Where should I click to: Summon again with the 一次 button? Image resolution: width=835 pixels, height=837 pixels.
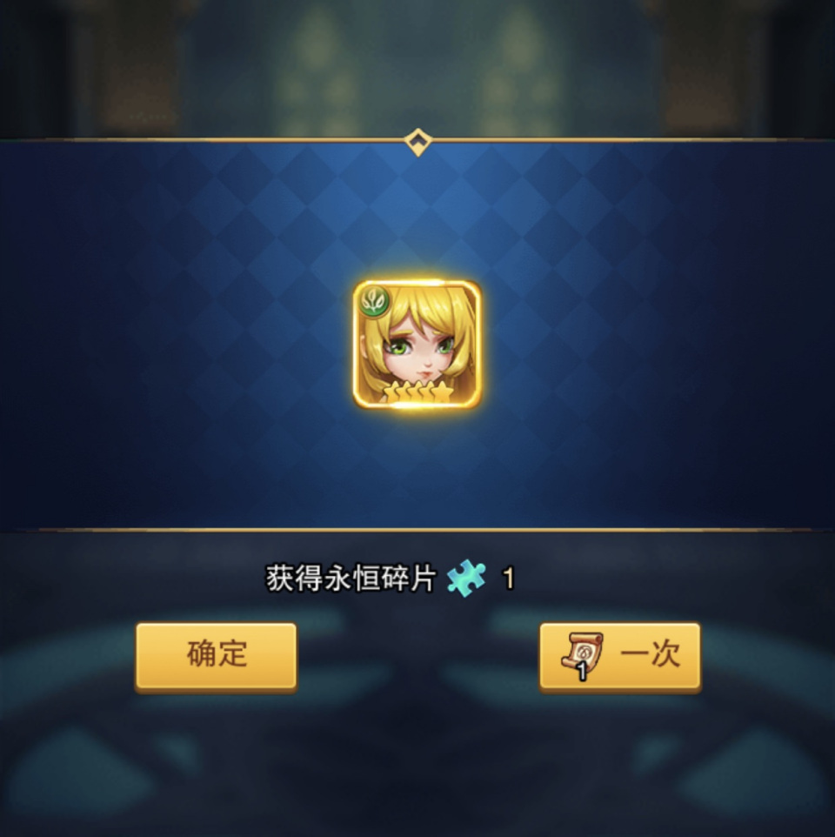[x=619, y=656]
